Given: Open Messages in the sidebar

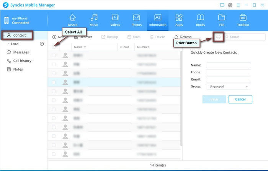Looking at the screenshot, I should (x=18, y=52).
